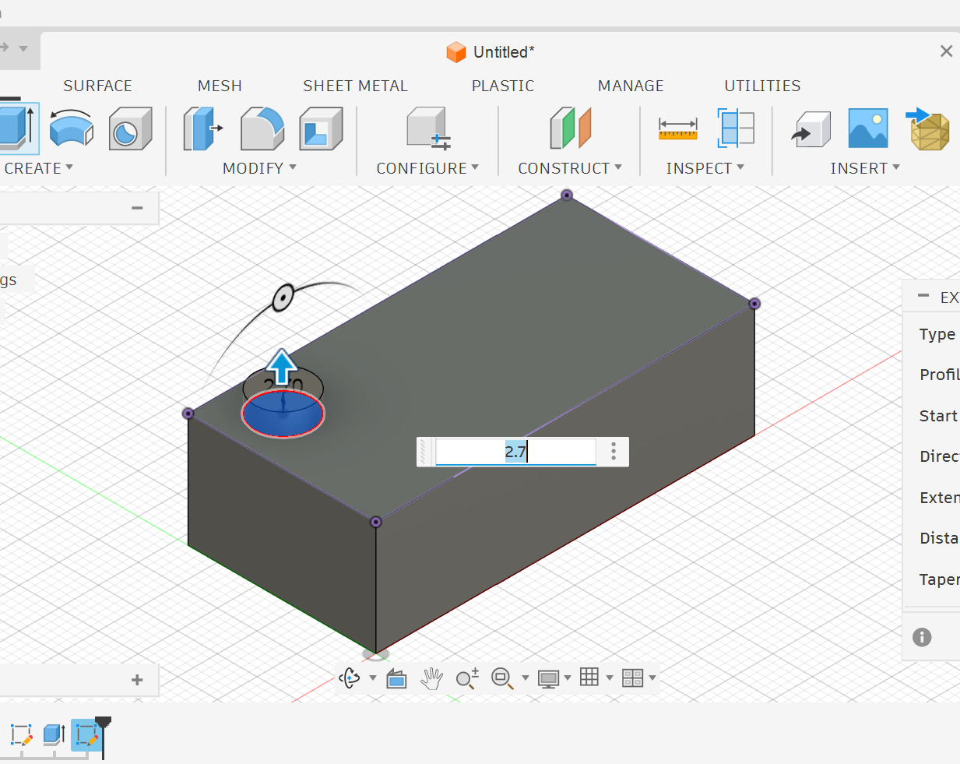The width and height of the screenshot is (960, 764).
Task: Select the Midplane construct icon
Action: [x=571, y=129]
